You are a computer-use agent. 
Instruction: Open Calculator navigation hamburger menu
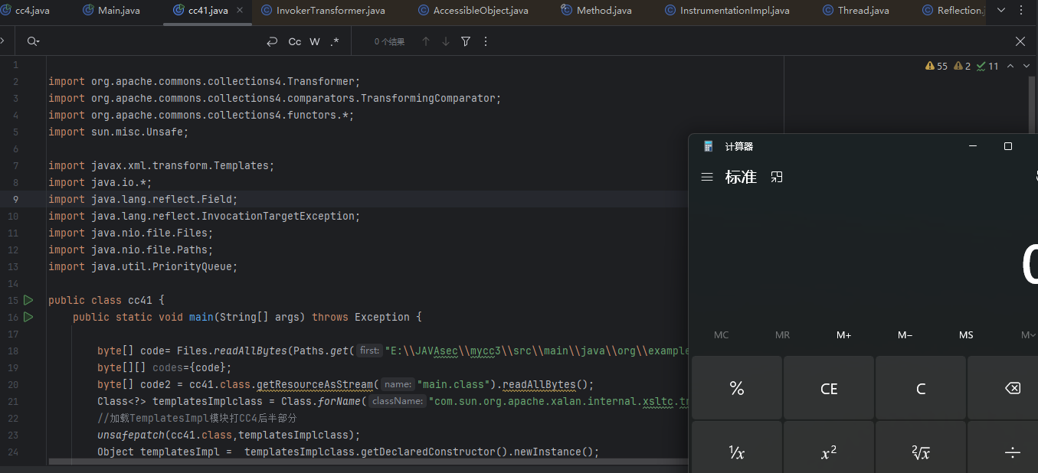707,177
